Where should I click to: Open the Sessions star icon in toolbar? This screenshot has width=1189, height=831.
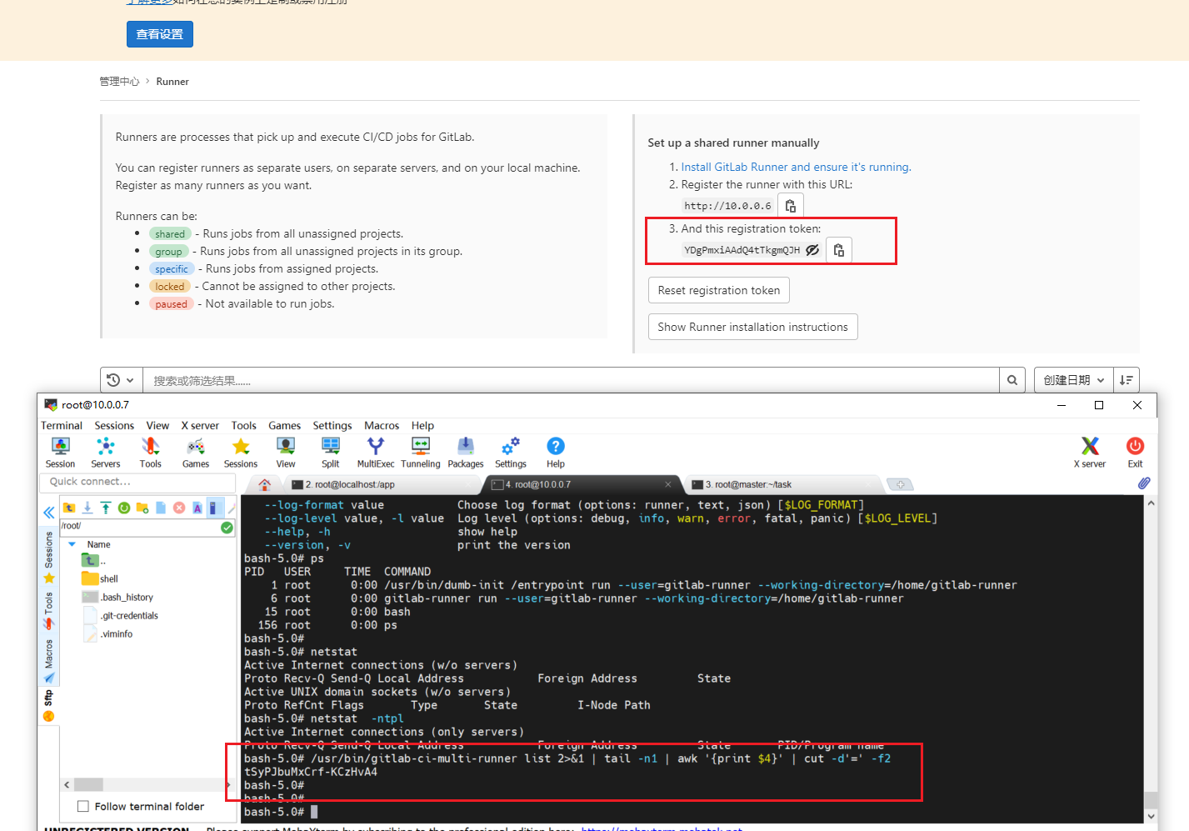pyautogui.click(x=241, y=453)
